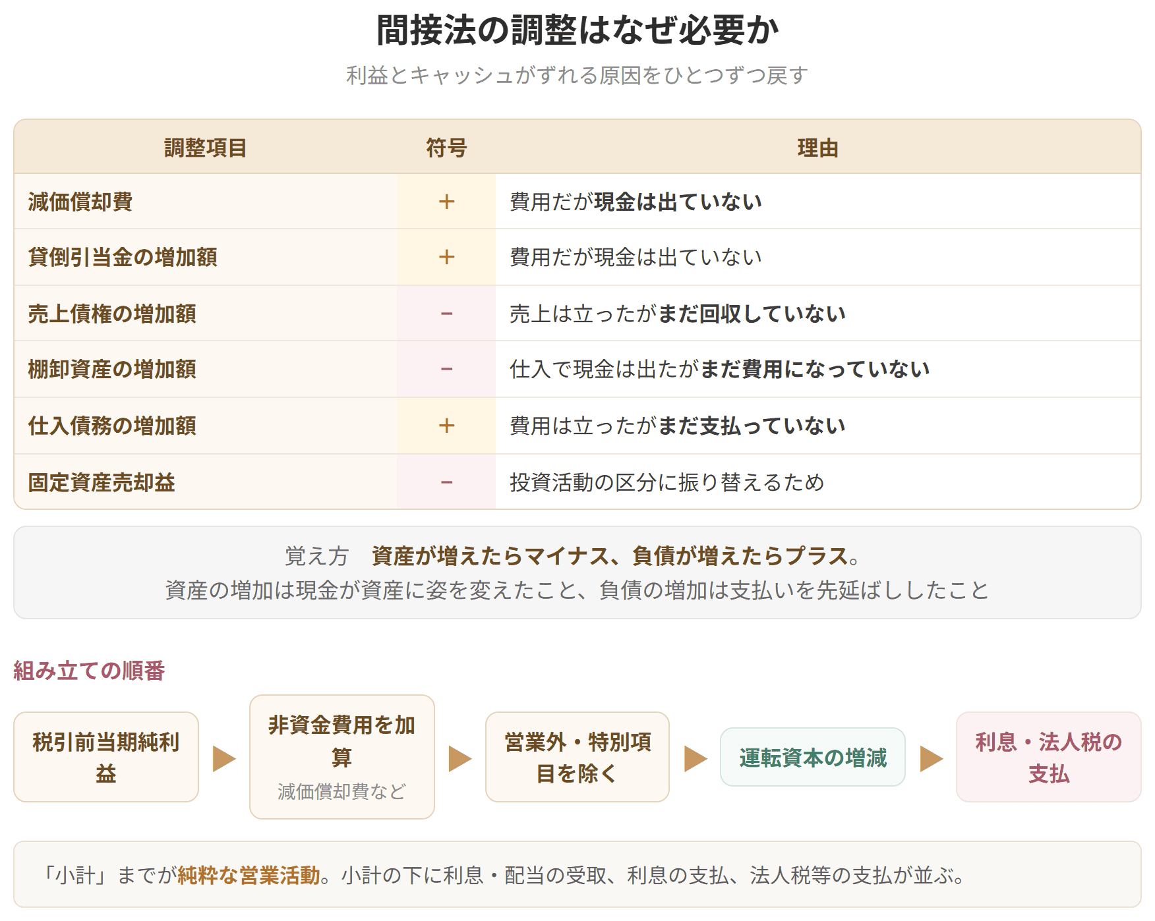
Task: Click the green 運転資本の増減 step box
Action: (x=813, y=757)
